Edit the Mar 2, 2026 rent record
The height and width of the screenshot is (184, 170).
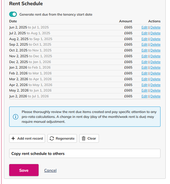(145, 79)
